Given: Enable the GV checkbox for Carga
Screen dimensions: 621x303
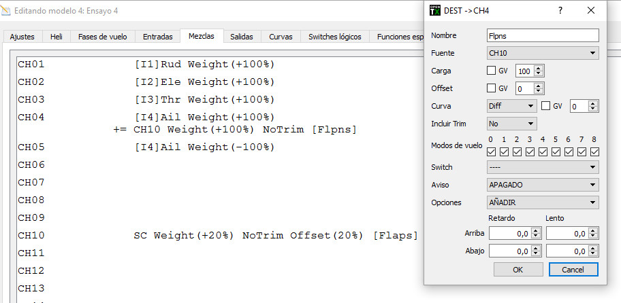Looking at the screenshot, I should (x=492, y=71).
